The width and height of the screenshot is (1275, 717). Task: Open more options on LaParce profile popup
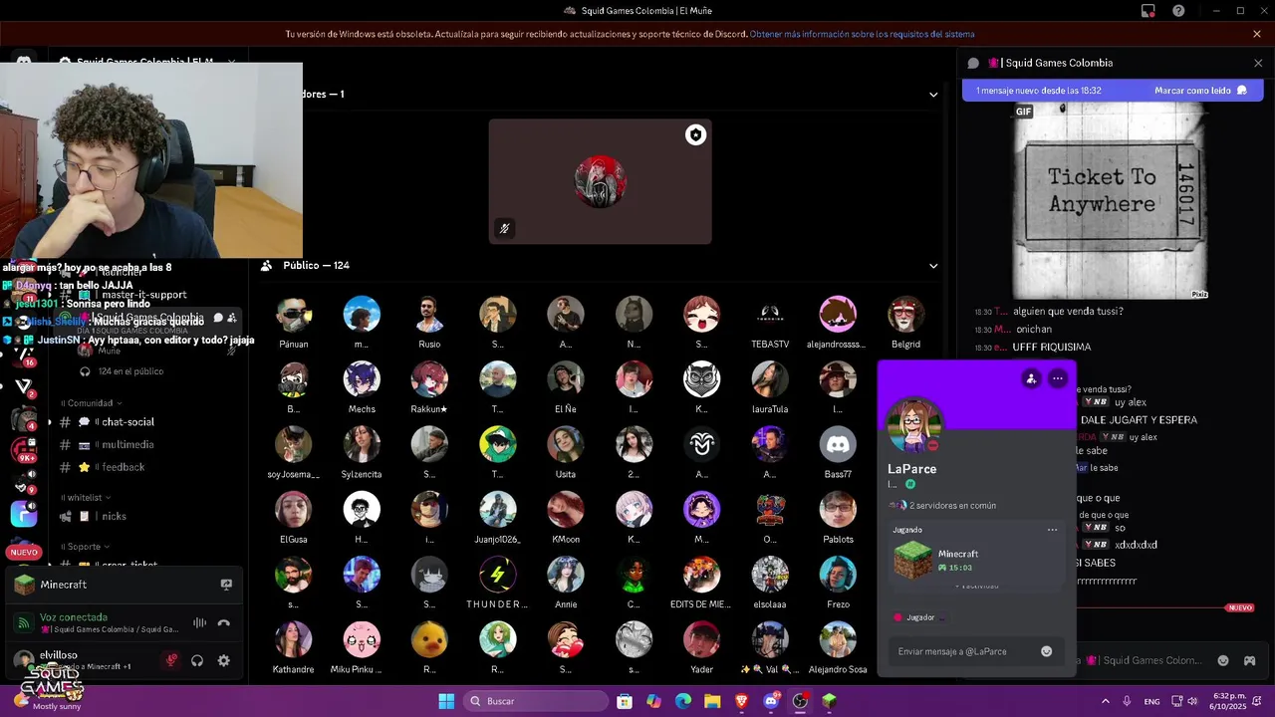coord(1058,378)
